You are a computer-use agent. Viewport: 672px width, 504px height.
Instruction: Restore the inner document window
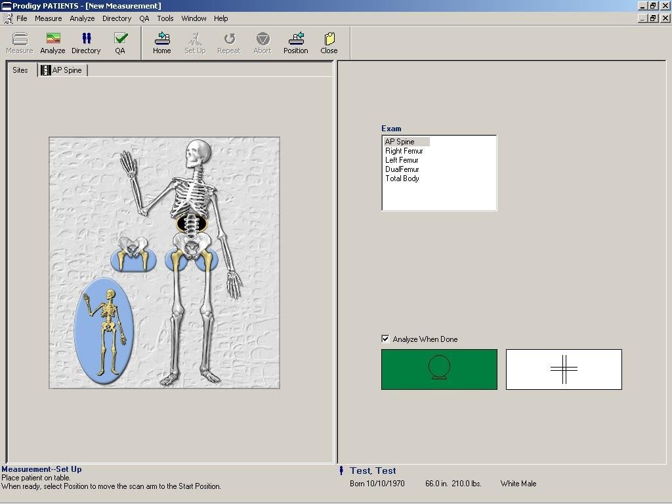coord(653,18)
